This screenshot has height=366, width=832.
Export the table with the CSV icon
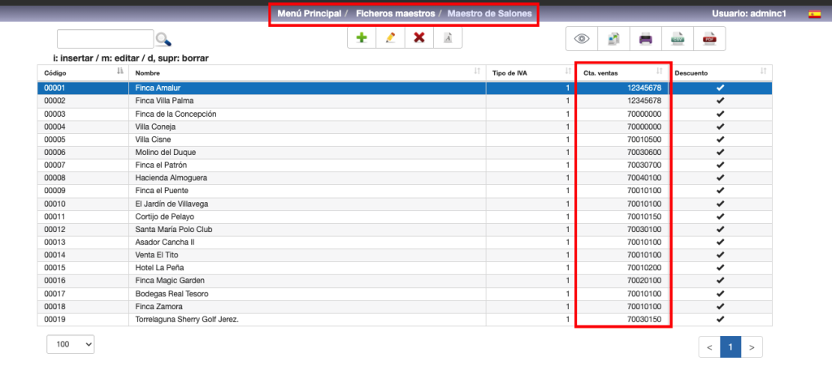coord(677,38)
